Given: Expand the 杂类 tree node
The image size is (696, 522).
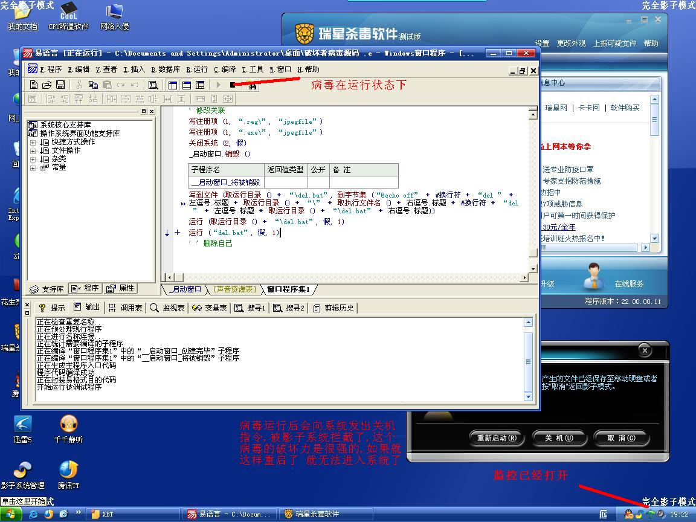Looking at the screenshot, I should pos(33,159).
